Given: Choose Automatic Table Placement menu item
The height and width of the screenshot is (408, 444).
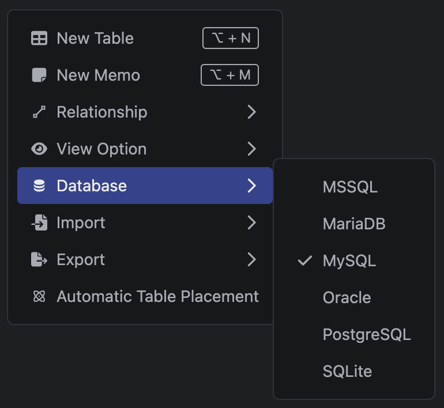Looking at the screenshot, I should pyautogui.click(x=157, y=297).
